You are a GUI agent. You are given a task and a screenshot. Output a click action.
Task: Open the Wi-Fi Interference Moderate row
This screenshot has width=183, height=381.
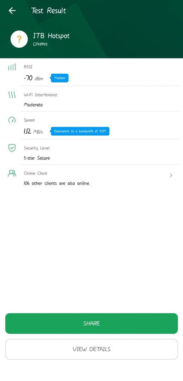click(x=100, y=100)
